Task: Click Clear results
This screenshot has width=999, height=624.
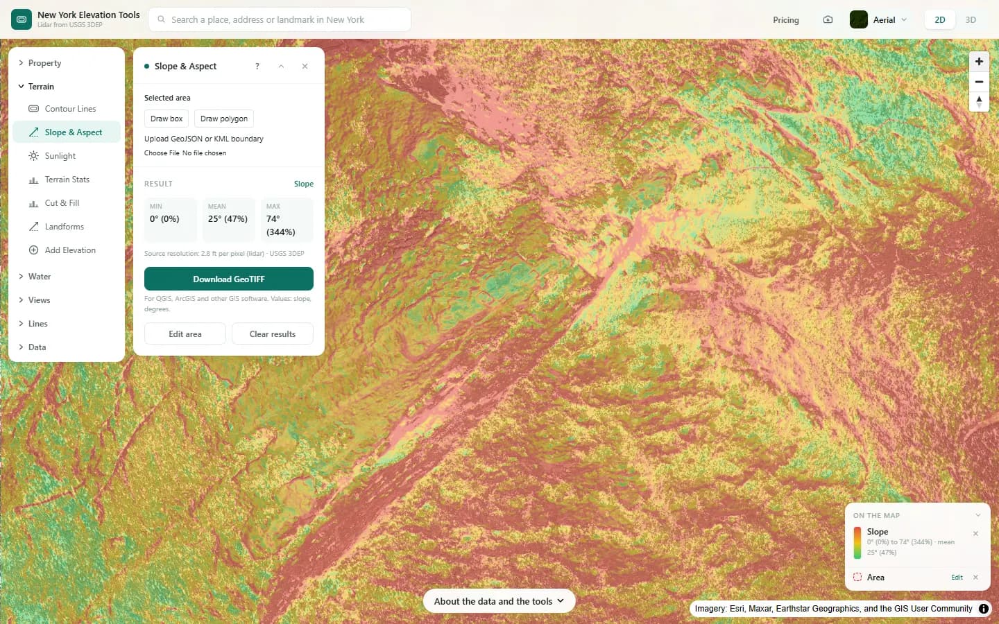Action: pos(273,333)
